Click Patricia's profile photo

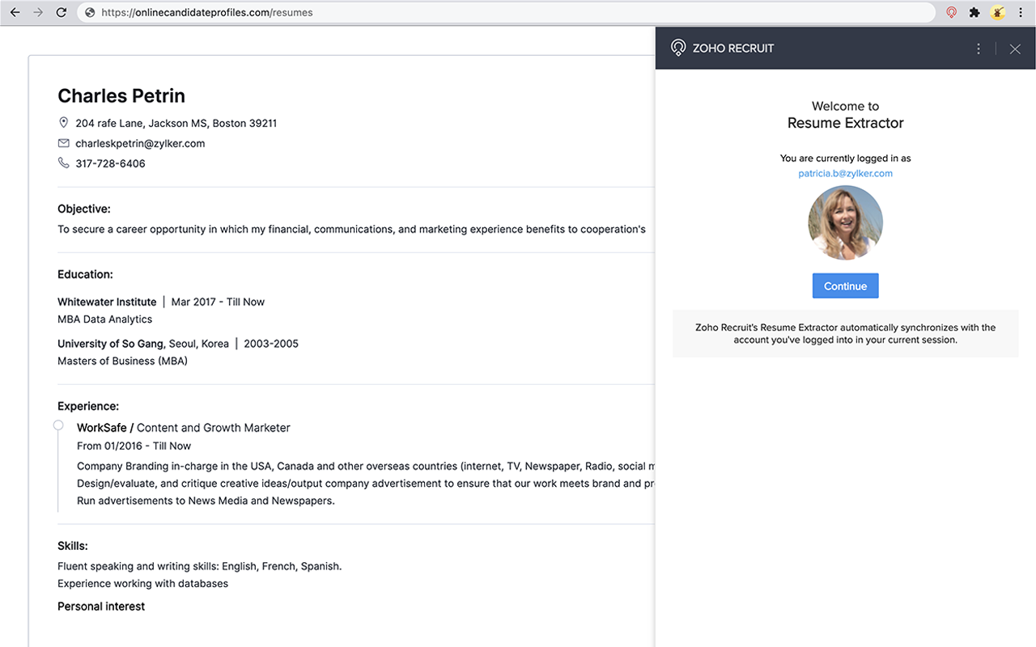tap(845, 222)
